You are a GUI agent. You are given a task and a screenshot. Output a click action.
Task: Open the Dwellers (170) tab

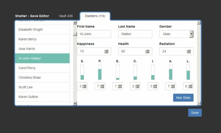point(95,16)
